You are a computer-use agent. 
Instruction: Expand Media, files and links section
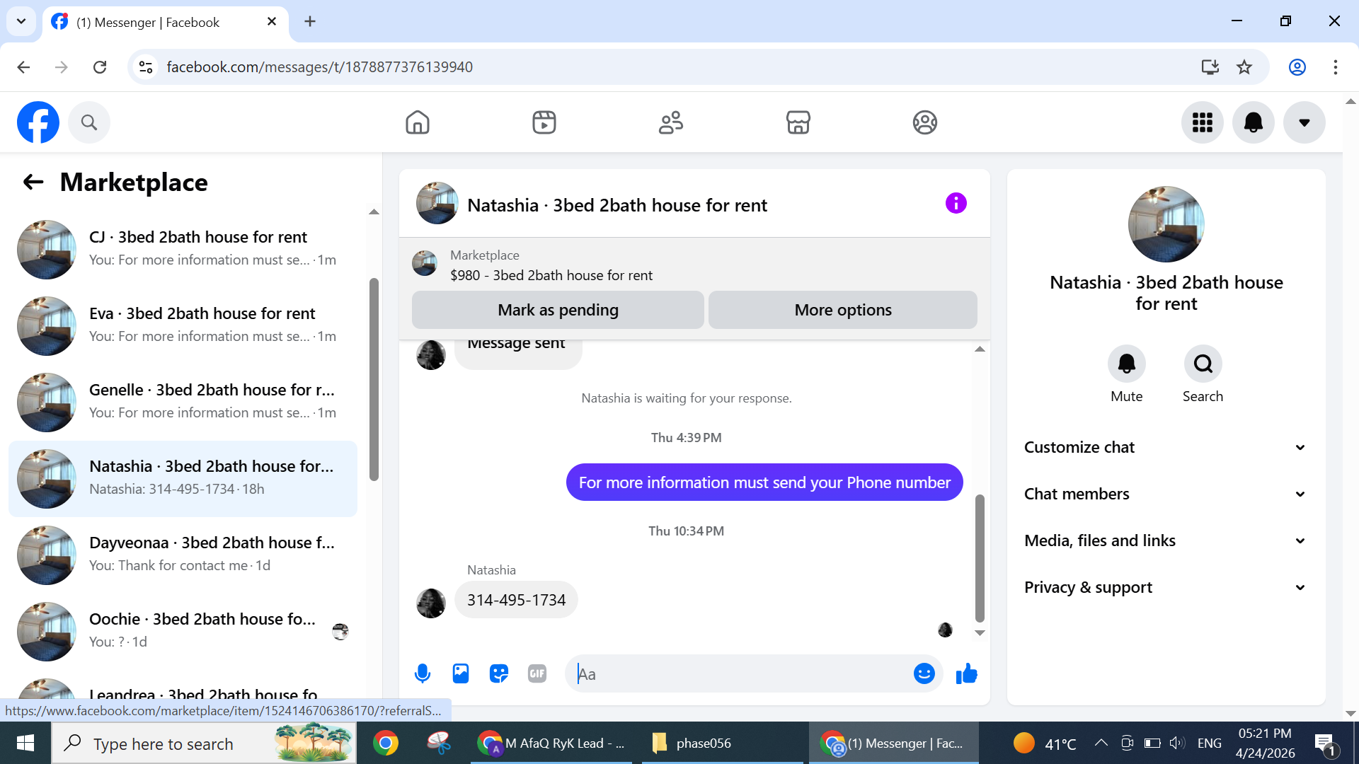(1165, 540)
